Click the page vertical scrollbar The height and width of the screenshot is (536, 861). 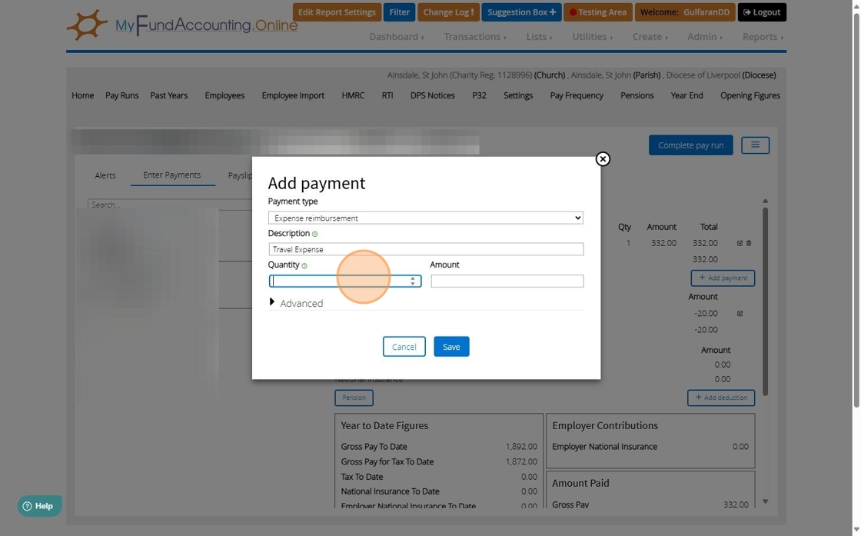(x=856, y=211)
